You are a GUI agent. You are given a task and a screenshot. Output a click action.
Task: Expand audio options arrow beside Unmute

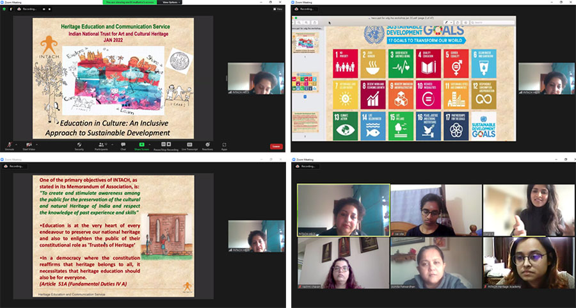point(16,145)
